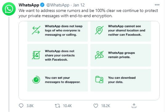Click the 18.2K likes count
Image resolution: width=165 pixels, height=112 pixels.
pyautogui.click(x=105, y=106)
